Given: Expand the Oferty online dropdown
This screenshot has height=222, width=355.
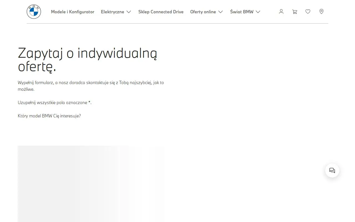Looking at the screenshot, I should point(207,12).
